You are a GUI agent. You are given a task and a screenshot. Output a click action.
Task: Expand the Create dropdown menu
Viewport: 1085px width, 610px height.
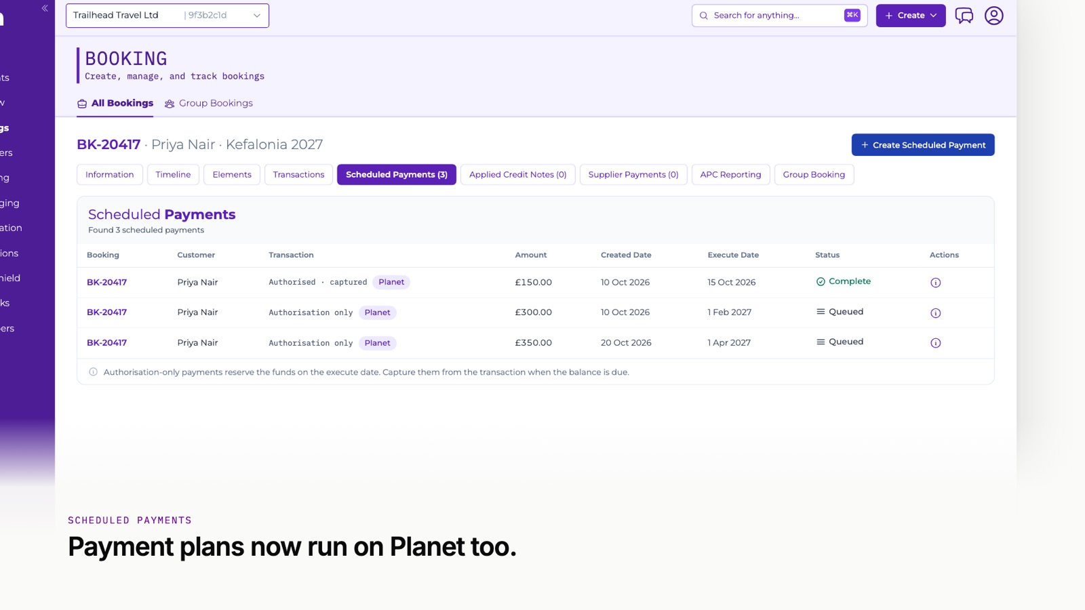pos(911,16)
